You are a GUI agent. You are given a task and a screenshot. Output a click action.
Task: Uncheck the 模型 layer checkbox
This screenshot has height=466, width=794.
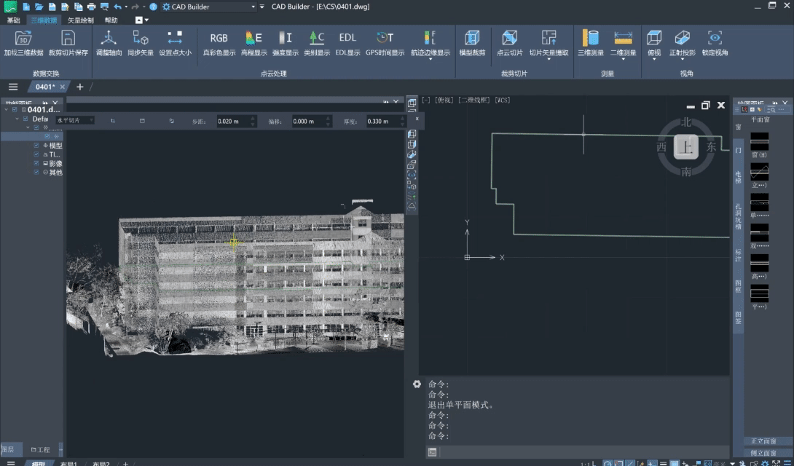(x=37, y=146)
